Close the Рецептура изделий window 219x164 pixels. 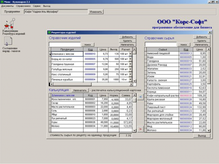(210, 32)
